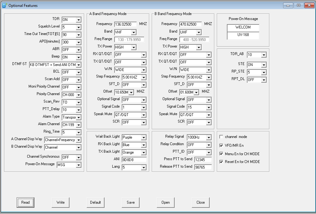
Task: Click the application icon in title bar
Action: point(4,5)
